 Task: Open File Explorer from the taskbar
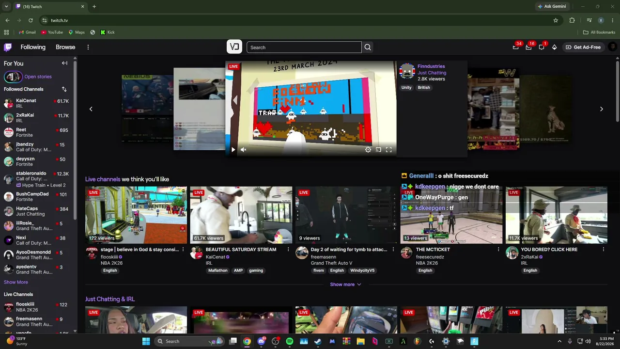(360, 341)
